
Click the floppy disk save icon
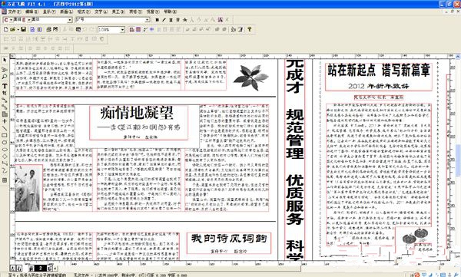point(24,29)
